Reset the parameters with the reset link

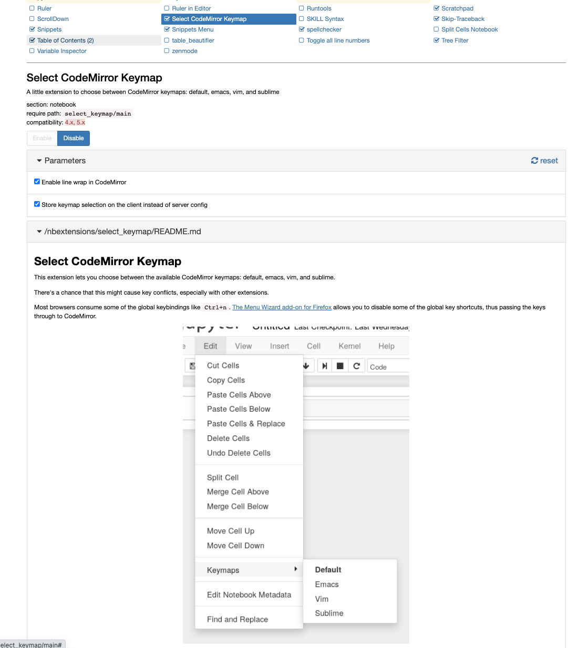pyautogui.click(x=544, y=161)
